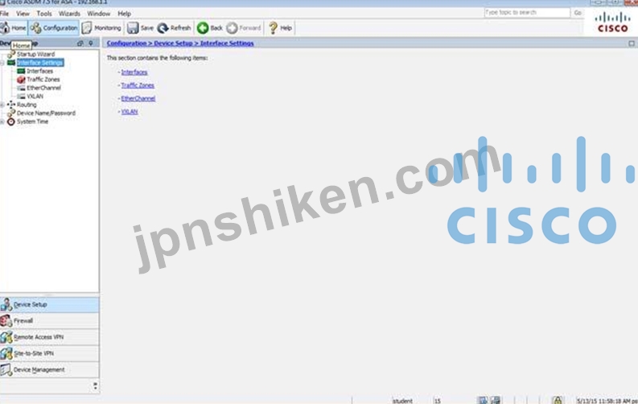
Task: Select Routing in the tree
Action: pos(27,105)
